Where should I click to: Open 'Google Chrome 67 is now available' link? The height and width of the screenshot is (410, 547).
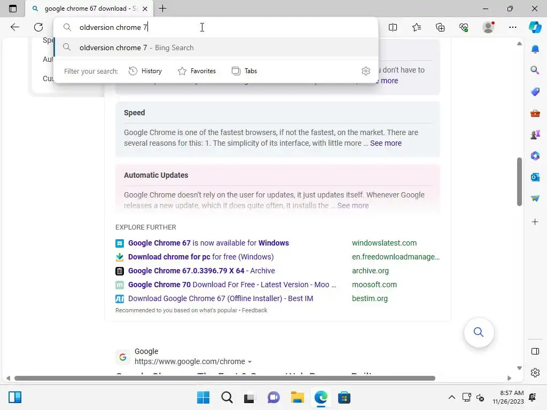(208, 243)
